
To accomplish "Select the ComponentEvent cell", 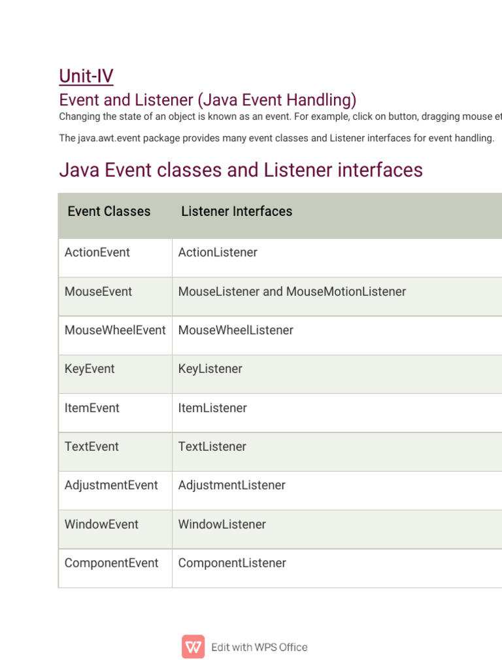I will (112, 563).
